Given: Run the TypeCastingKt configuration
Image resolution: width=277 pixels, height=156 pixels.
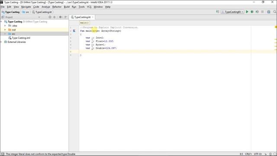Looking at the screenshot, I should tap(247, 12).
